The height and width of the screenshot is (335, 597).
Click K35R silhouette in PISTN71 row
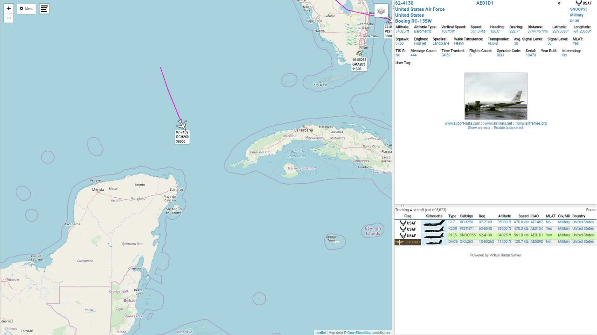tap(434, 229)
